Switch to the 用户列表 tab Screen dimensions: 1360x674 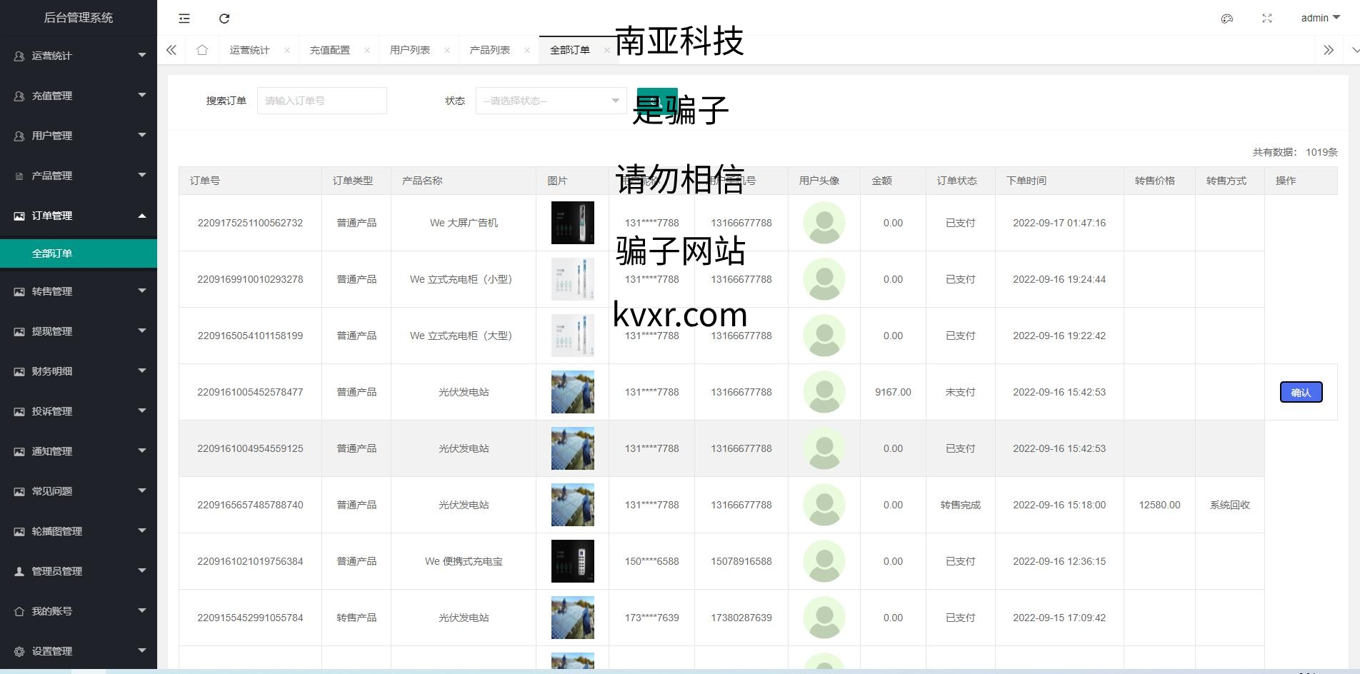(x=409, y=50)
